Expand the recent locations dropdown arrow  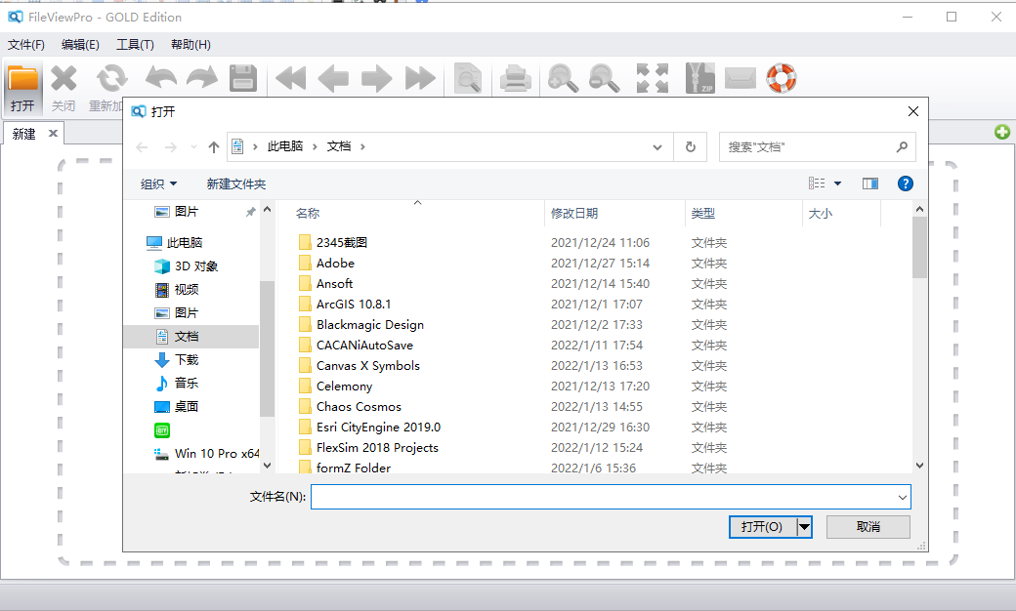coord(193,147)
